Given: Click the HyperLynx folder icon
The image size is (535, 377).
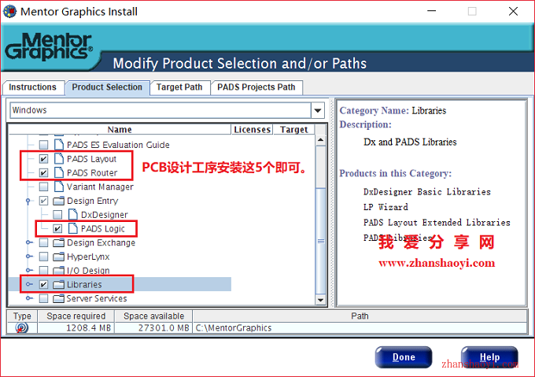Looking at the screenshot, I should tap(59, 257).
